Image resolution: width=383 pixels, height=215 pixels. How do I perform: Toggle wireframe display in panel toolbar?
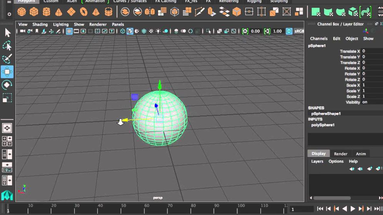click(123, 31)
